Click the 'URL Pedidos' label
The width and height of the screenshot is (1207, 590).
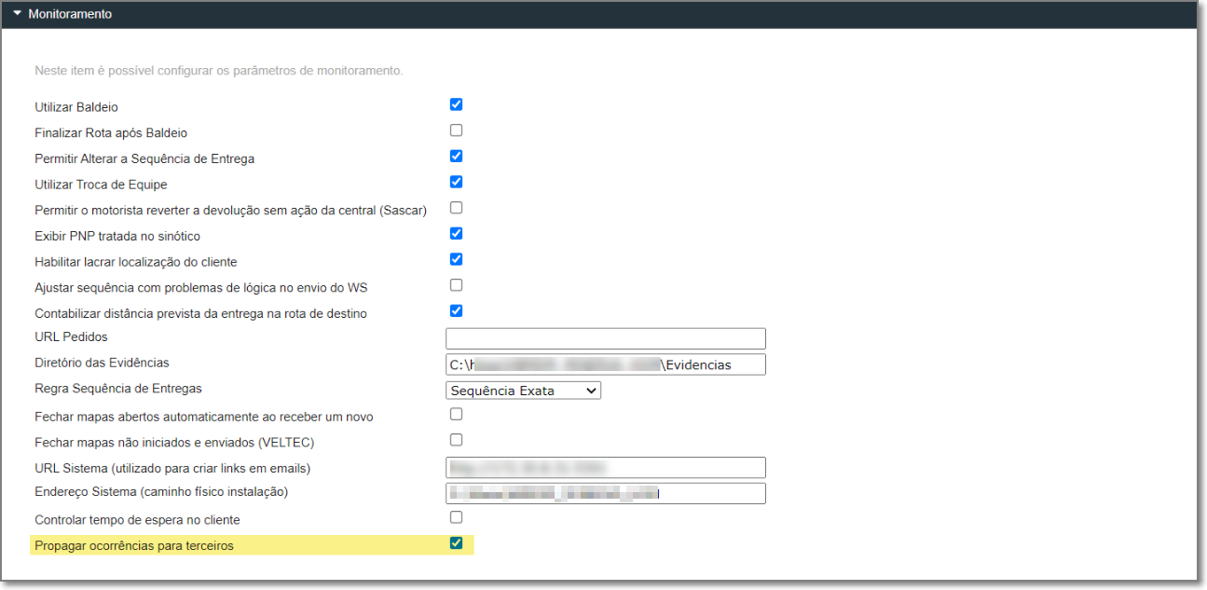[71, 336]
